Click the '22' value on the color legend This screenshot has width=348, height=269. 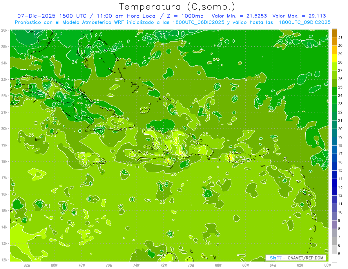[x=340, y=112]
